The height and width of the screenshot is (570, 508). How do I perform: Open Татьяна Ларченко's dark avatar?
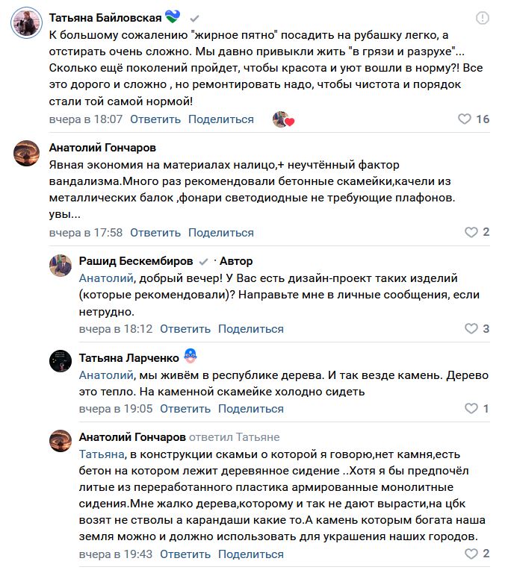coord(61,361)
